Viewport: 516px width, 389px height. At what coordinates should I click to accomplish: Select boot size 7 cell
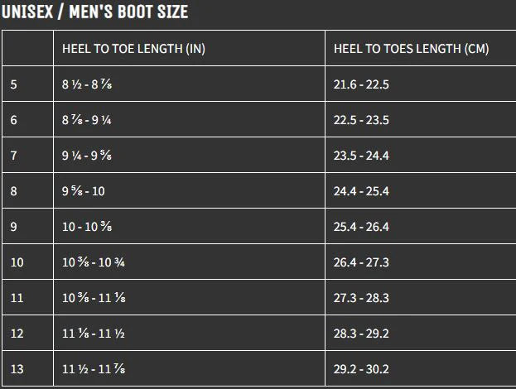tap(13, 156)
